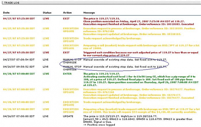Select date '04/27/07 07:08:54 EDT'
This screenshot has height=127, width=201.
click(19, 60)
